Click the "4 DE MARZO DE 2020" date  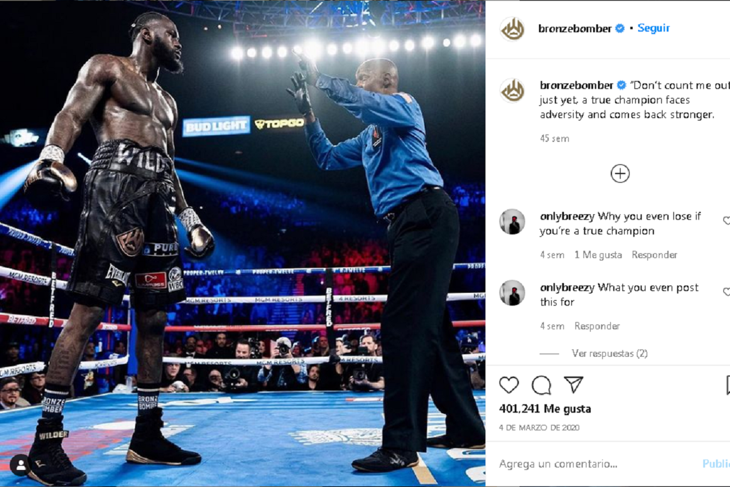(x=540, y=428)
